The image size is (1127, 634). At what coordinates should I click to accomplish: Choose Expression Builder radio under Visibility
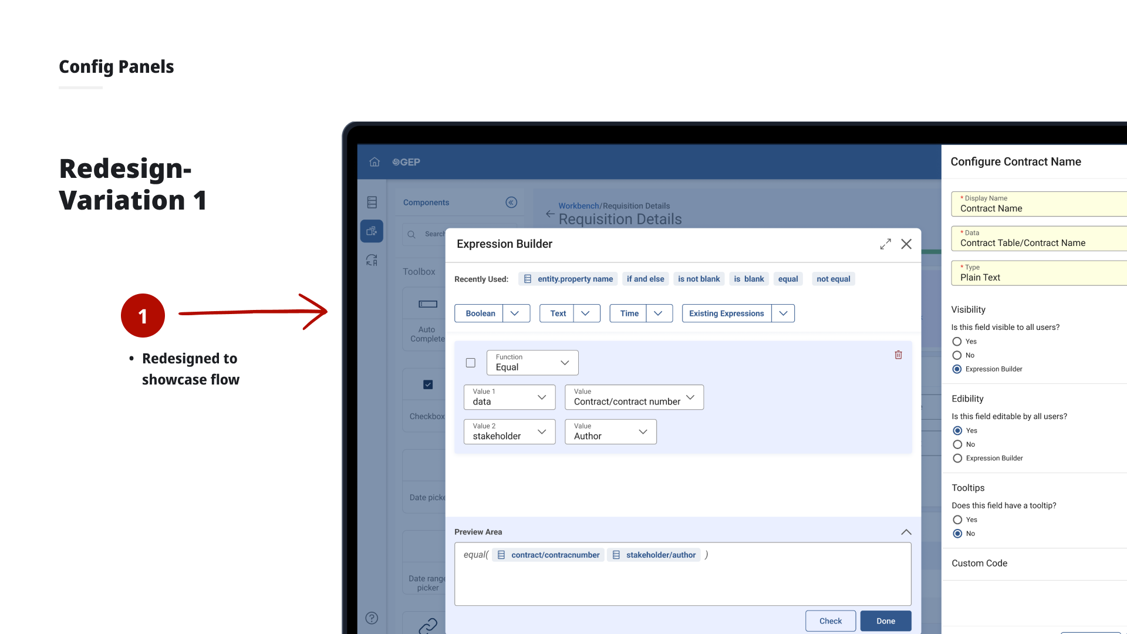tap(957, 369)
